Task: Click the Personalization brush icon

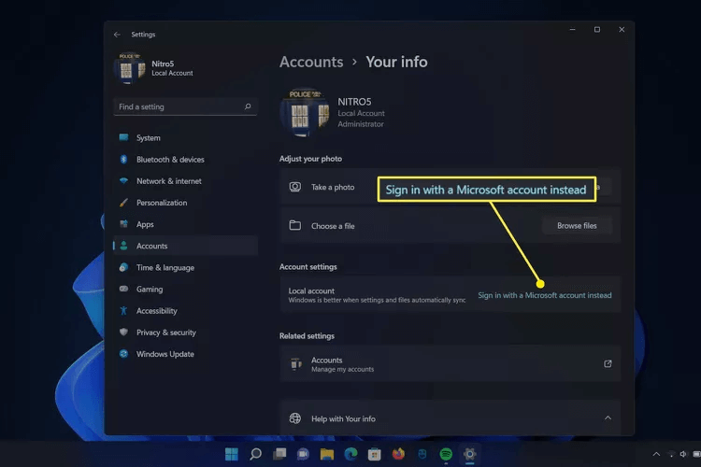Action: [x=123, y=203]
